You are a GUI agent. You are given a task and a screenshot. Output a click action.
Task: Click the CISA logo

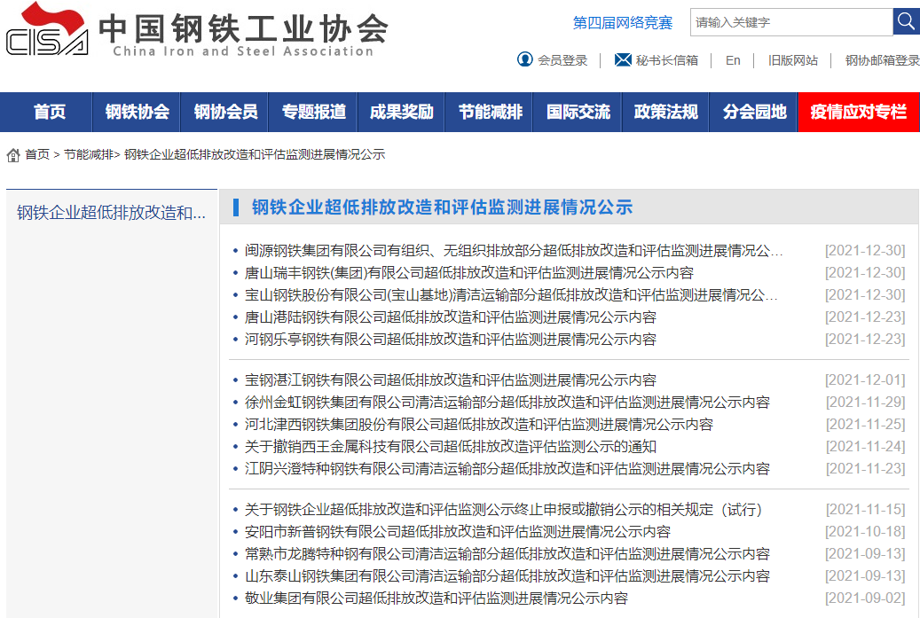click(x=47, y=29)
